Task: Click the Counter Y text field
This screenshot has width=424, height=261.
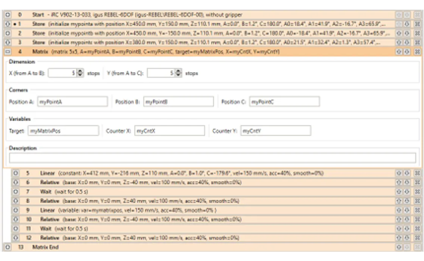Action: pos(275,131)
